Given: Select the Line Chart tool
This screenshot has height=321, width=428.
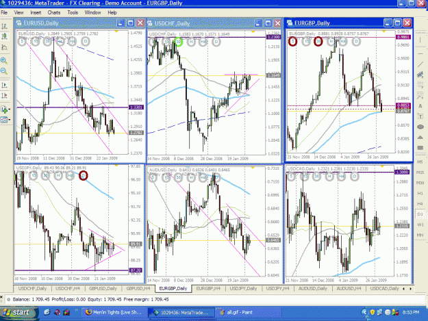Looking at the screenshot, I should tap(4, 47).
